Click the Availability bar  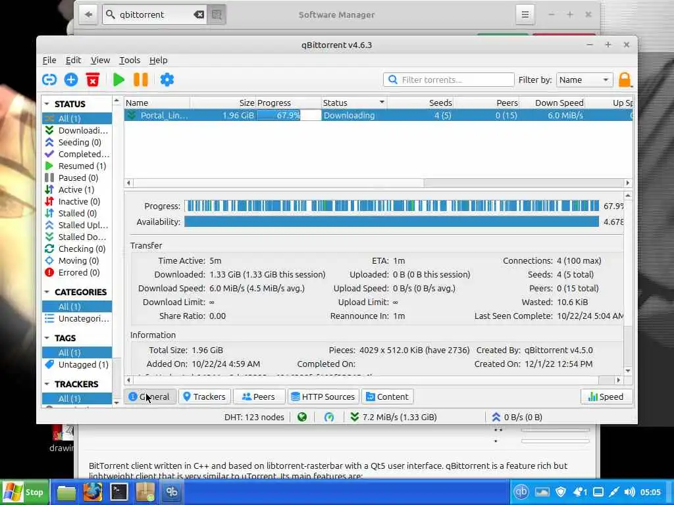tap(392, 222)
